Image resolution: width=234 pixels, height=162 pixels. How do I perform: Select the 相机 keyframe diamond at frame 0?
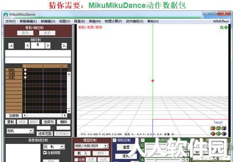(25, 70)
